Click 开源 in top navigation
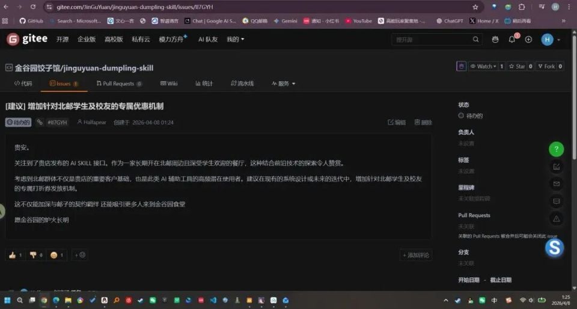577x309 pixels. pyautogui.click(x=62, y=39)
